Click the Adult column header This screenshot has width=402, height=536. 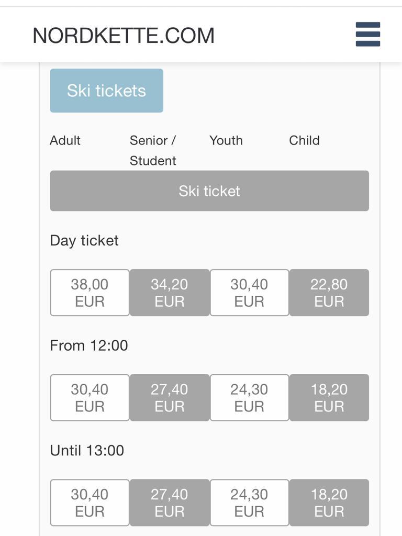point(65,140)
